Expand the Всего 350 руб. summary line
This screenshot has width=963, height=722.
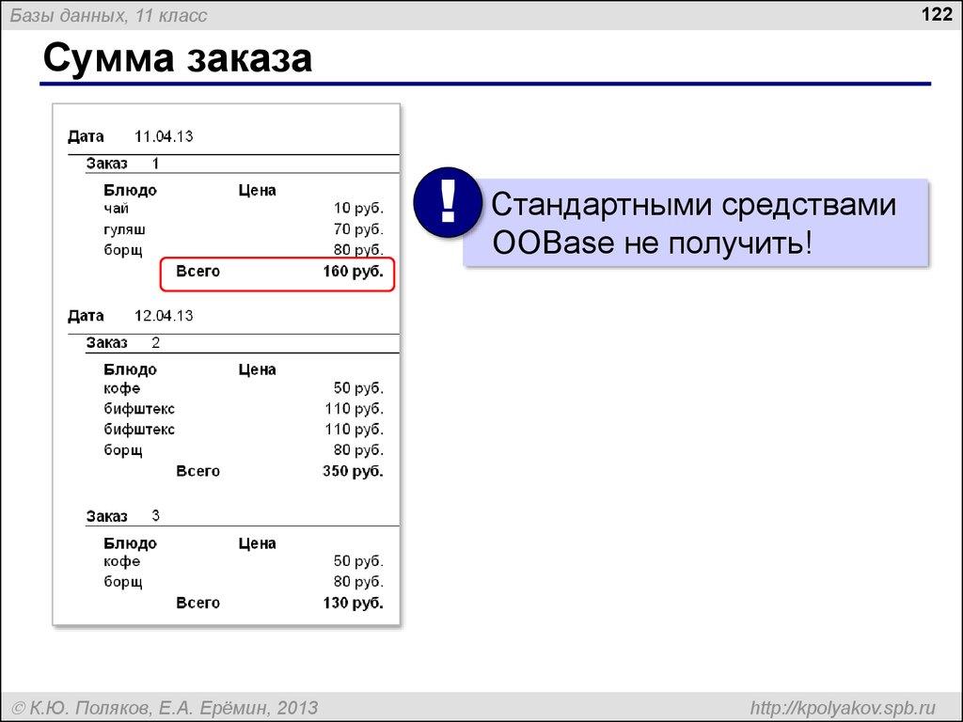tap(277, 470)
